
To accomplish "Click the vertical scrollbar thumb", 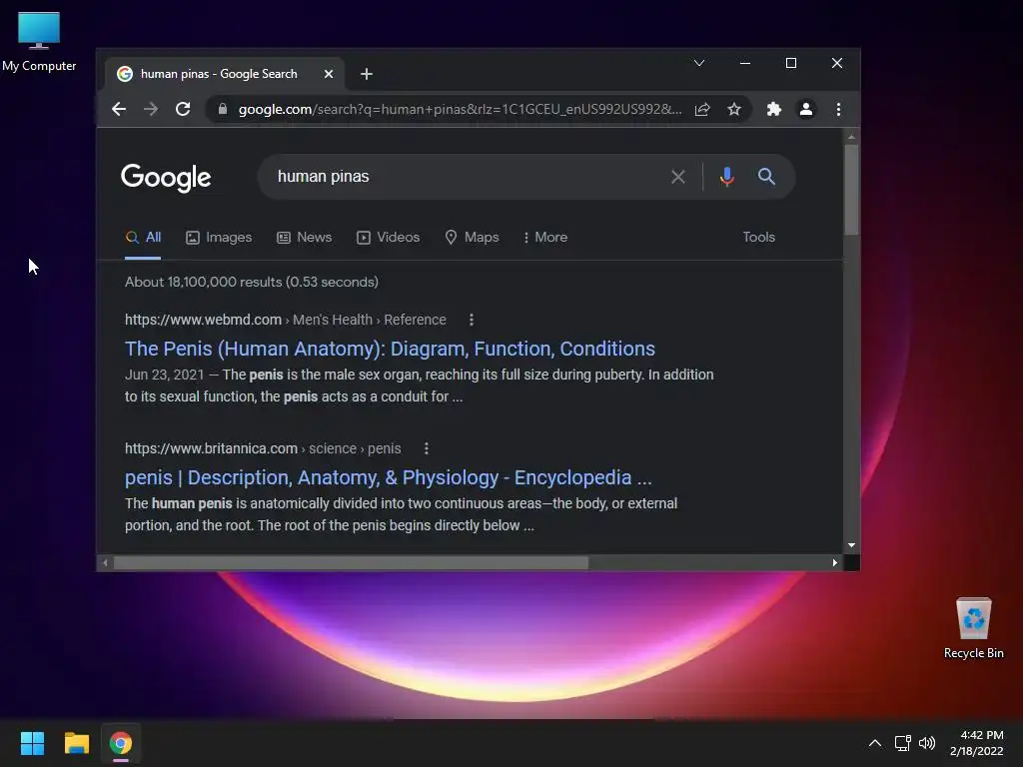I will [851, 189].
